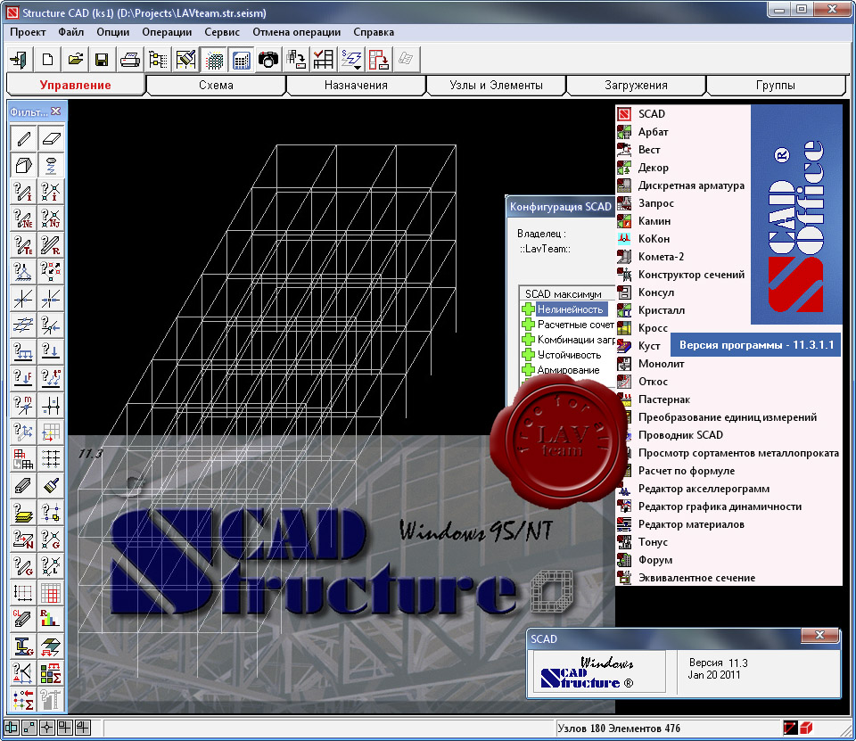The width and height of the screenshot is (856, 741).
Task: Click the GL beam icon in filter panel
Action: [x=23, y=619]
